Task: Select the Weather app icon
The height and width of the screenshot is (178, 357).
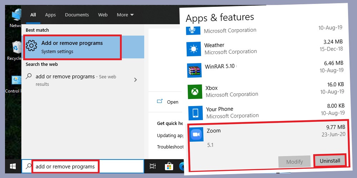Action: pyautogui.click(x=194, y=49)
